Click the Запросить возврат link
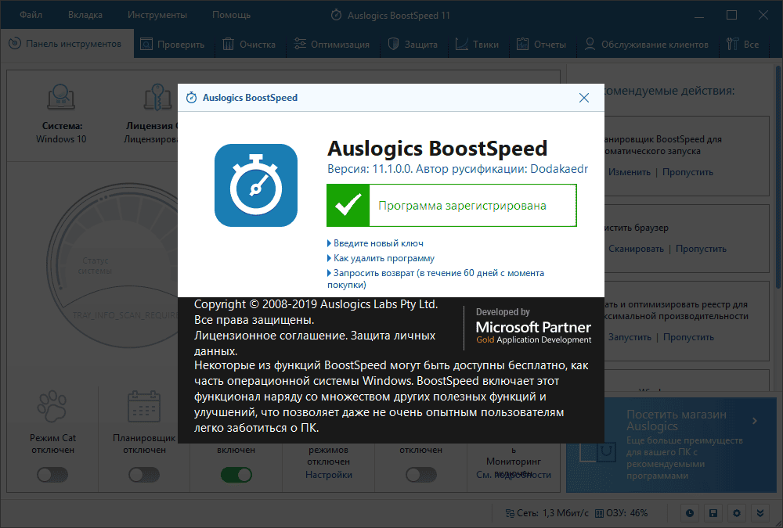The height and width of the screenshot is (528, 783). 435,279
